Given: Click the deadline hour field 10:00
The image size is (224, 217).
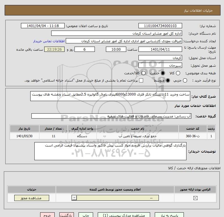Looking at the screenshot, I should (116, 49).
